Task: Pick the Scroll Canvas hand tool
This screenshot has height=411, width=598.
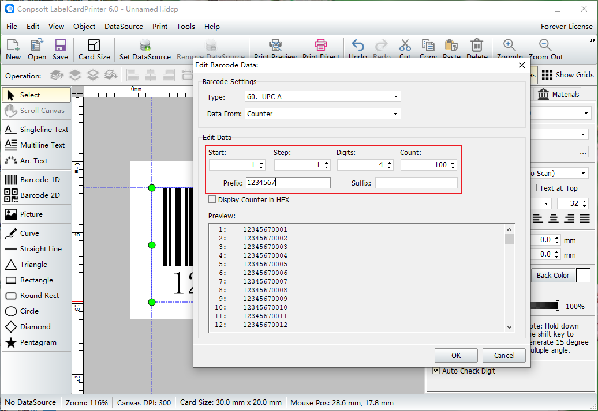Action: [x=36, y=111]
